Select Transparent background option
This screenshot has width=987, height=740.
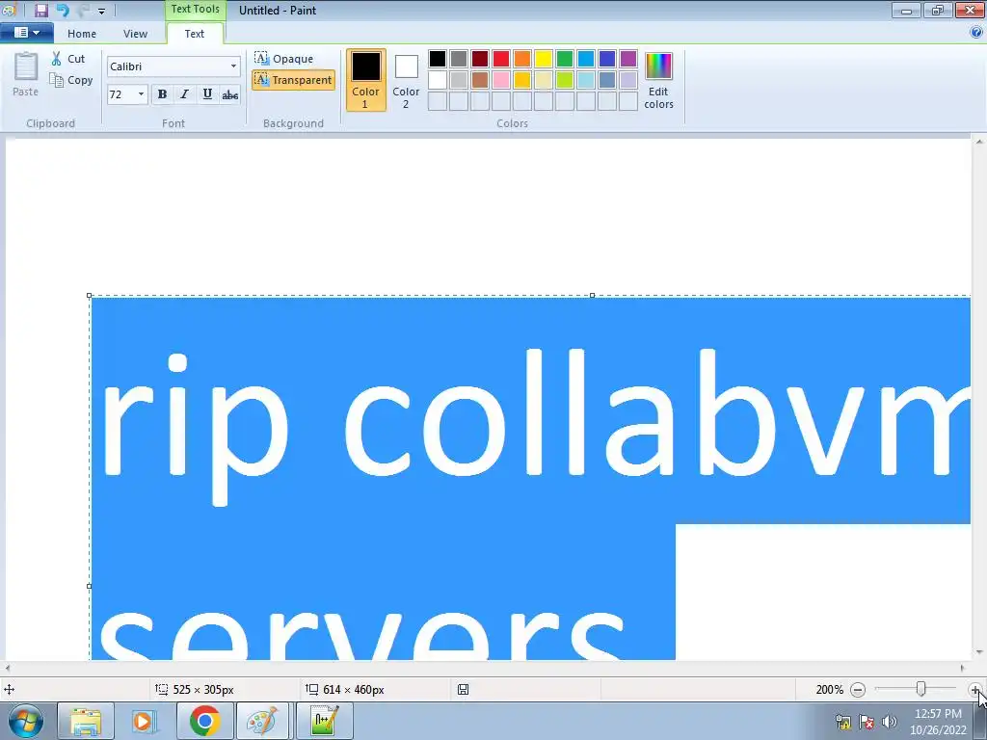click(x=293, y=80)
